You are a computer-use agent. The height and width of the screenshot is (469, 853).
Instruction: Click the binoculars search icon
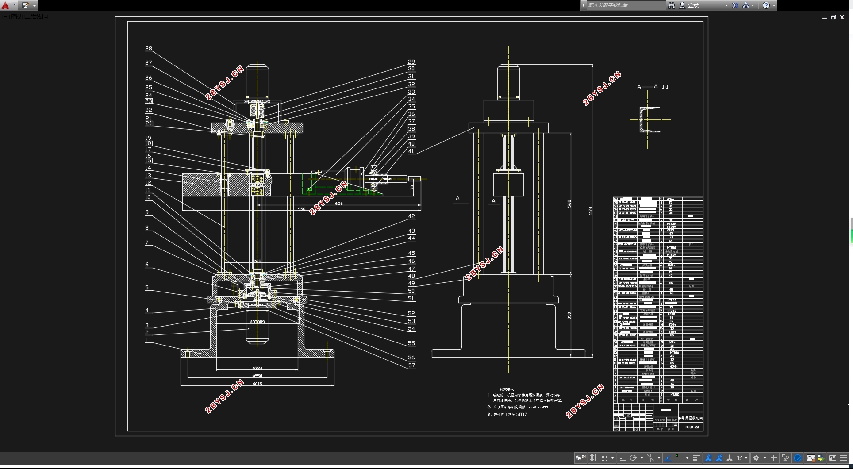[671, 5]
